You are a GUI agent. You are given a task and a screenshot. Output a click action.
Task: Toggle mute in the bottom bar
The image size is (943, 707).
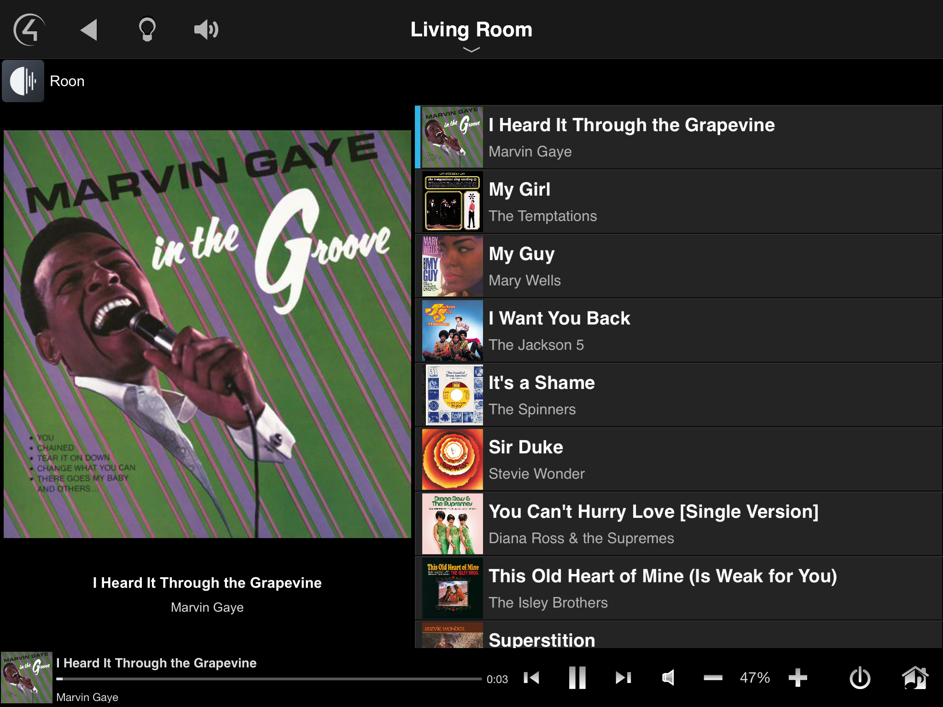click(669, 678)
